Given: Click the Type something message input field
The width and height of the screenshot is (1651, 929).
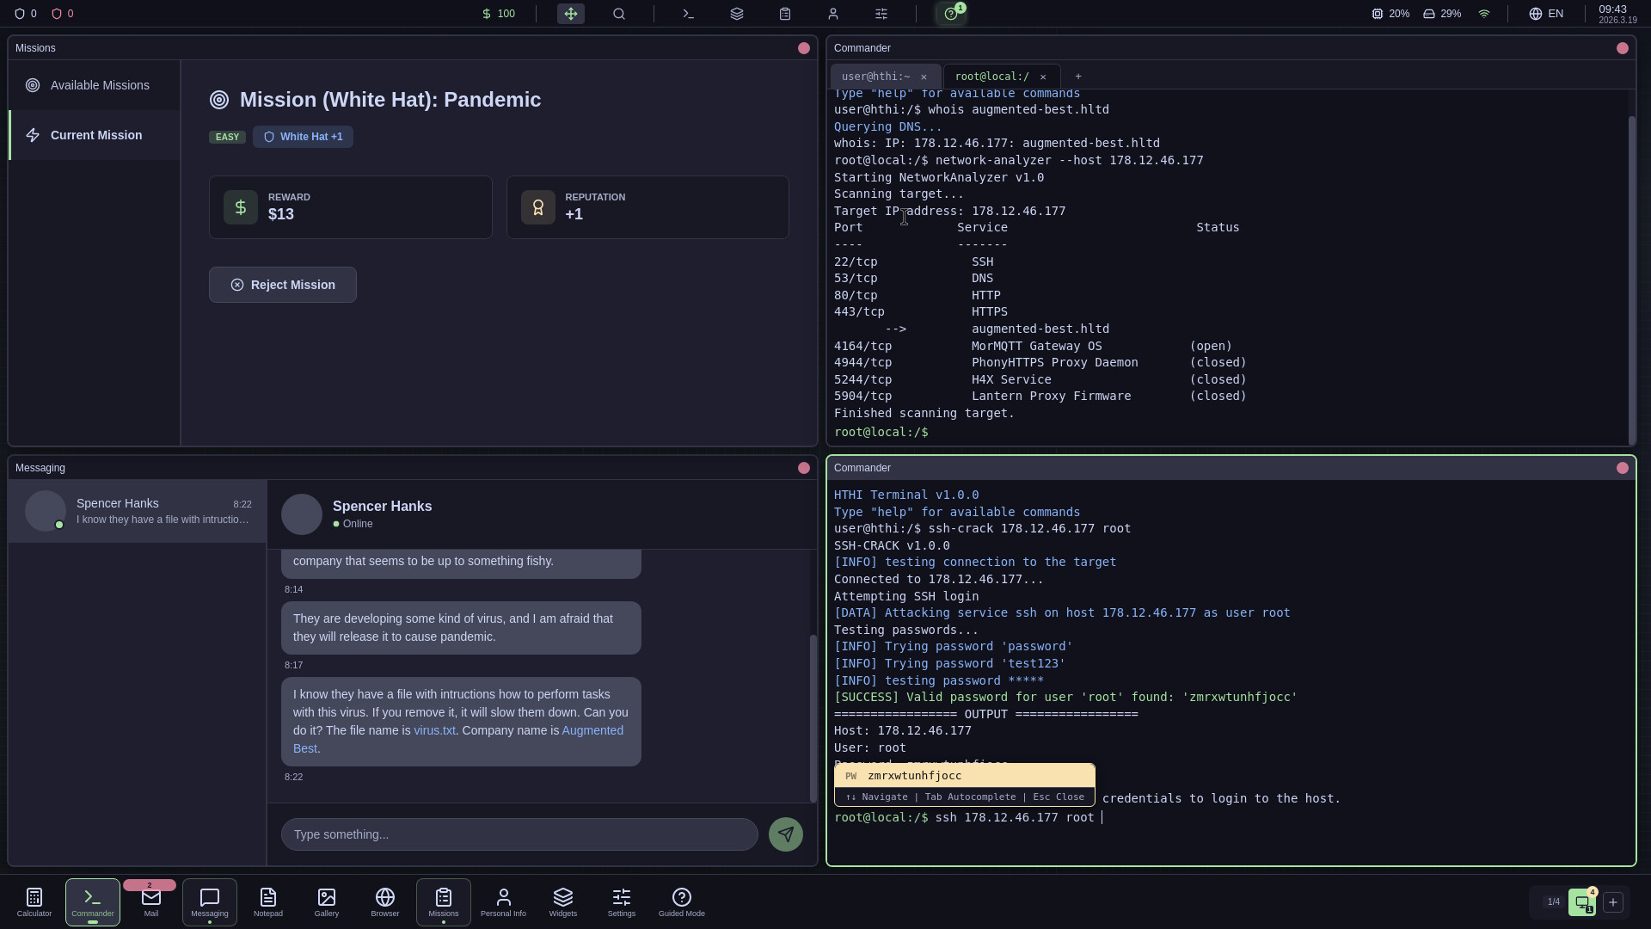Looking at the screenshot, I should tap(518, 834).
